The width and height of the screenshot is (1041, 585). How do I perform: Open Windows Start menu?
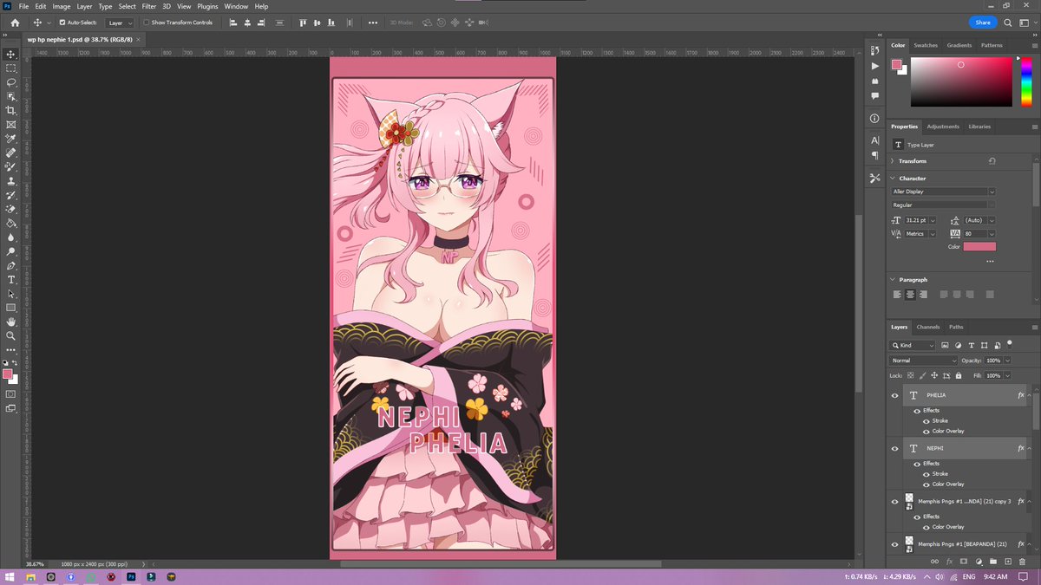pos(10,576)
